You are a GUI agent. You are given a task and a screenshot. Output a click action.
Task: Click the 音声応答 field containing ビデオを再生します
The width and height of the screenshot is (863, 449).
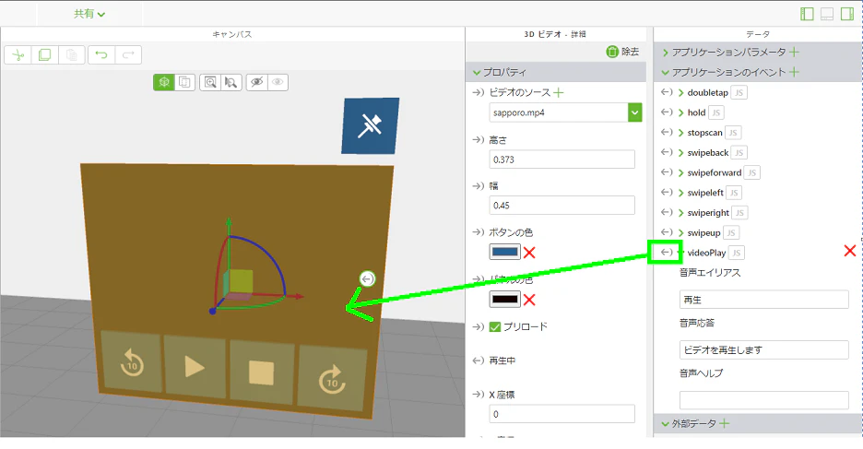point(764,350)
